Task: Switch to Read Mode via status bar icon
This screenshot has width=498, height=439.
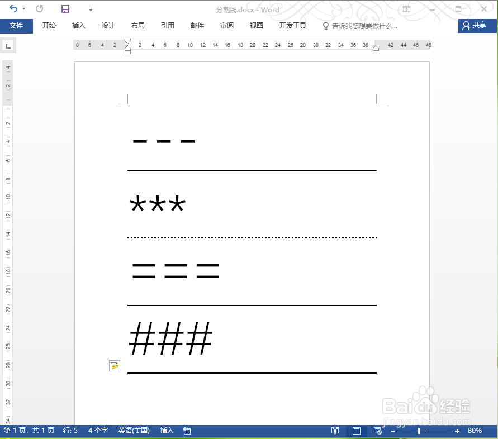Action: (x=334, y=431)
